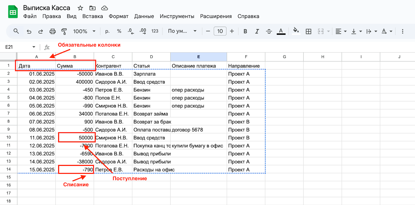Open the borders tool

308,31
